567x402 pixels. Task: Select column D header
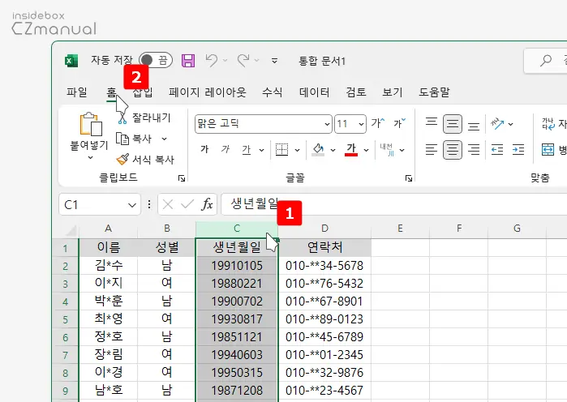click(324, 229)
